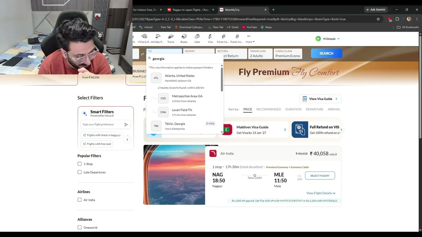Open the Hi Deepak account dropdown
Viewport: 422px width, 237px height.
pos(331,39)
